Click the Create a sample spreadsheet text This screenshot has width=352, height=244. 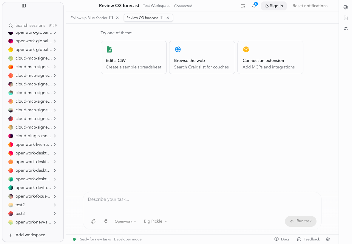click(134, 67)
